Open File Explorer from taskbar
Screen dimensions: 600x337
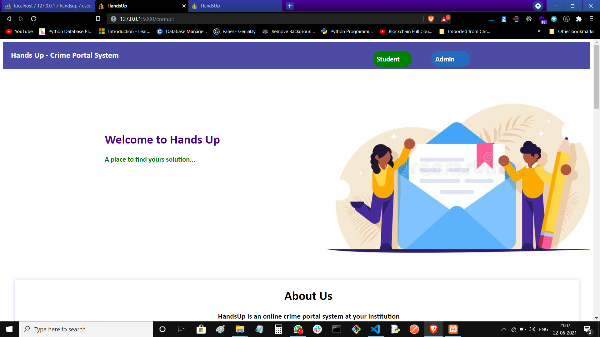[x=240, y=329]
